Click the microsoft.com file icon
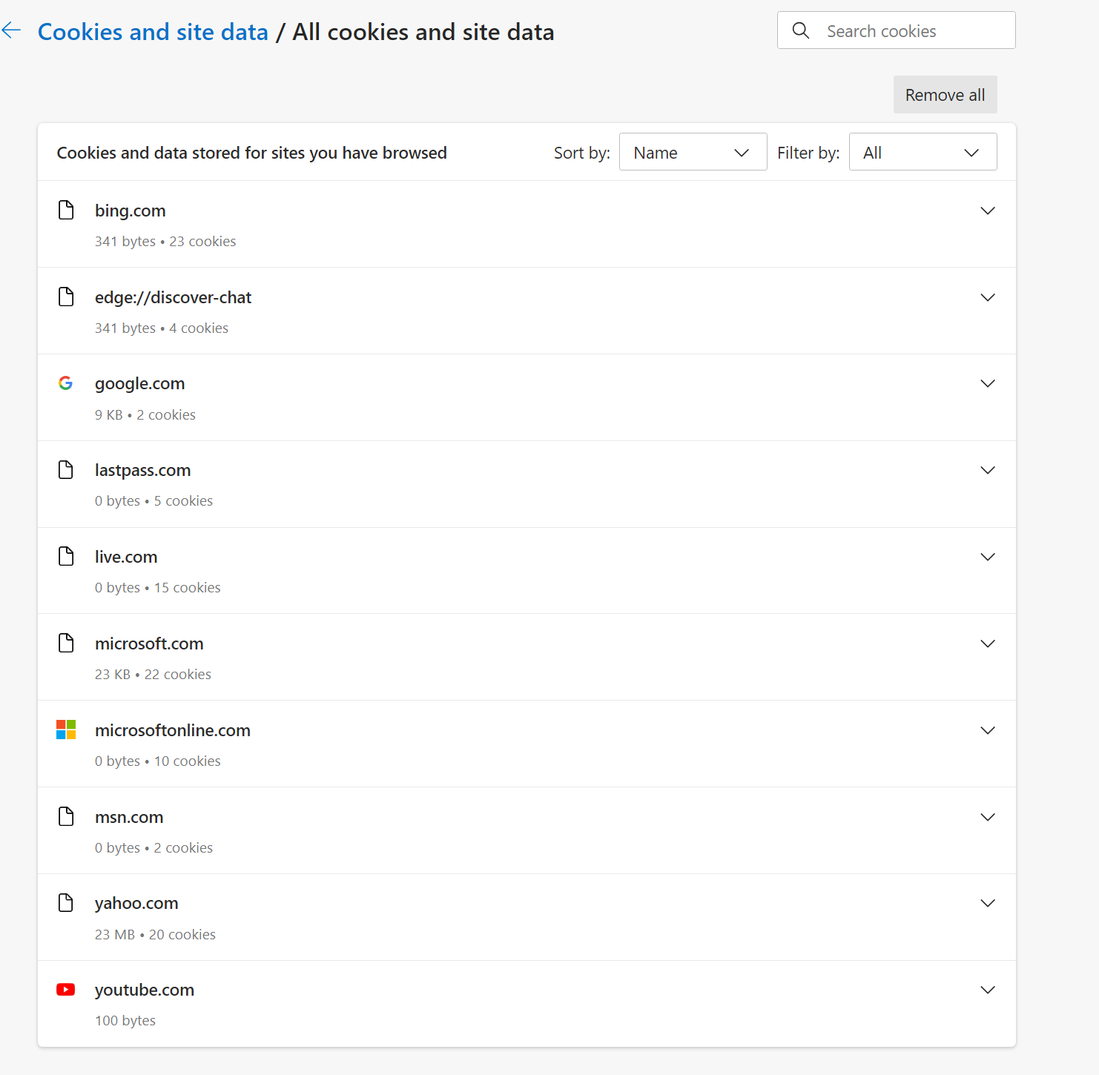This screenshot has height=1075, width=1099. 66,644
